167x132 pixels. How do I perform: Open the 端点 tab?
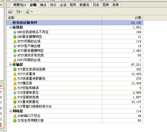43,5
